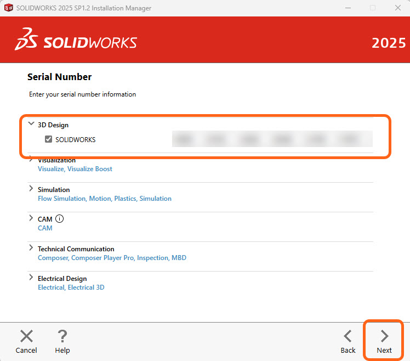Collapse the 3D Design section
This screenshot has width=410, height=361.
31,125
